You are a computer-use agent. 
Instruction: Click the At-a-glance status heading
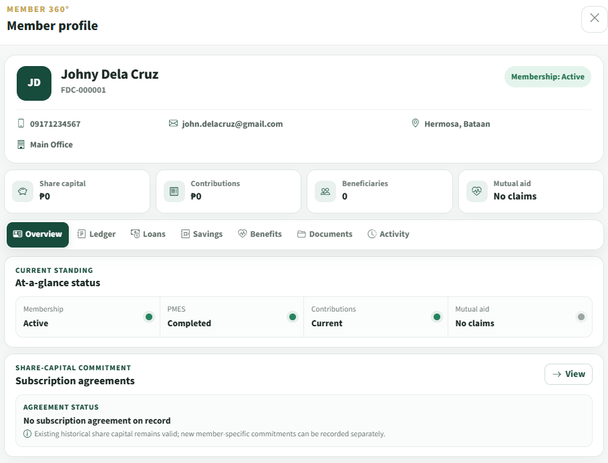(x=57, y=283)
